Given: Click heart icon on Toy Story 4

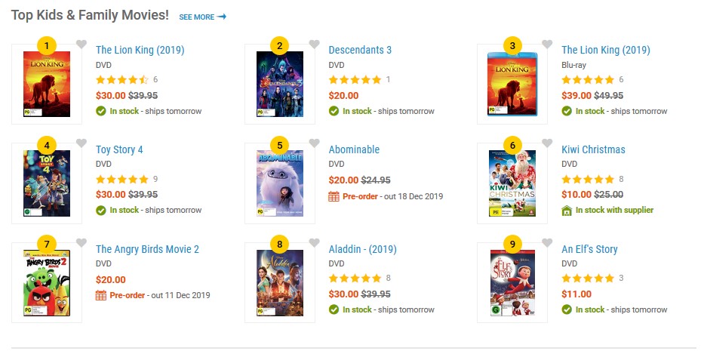Looking at the screenshot, I should [x=81, y=143].
